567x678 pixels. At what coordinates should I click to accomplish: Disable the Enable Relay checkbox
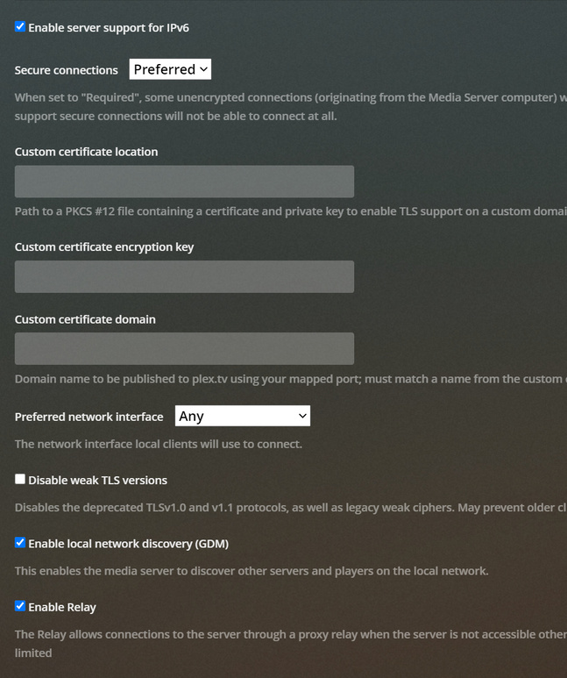pyautogui.click(x=20, y=606)
